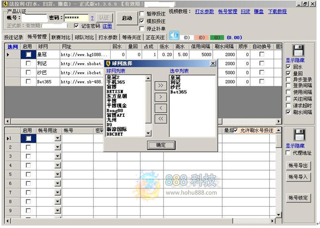Viewport: 320px width, 228px height.
Task: Open the 下载教程 video tutorial link
Action: click(278, 11)
